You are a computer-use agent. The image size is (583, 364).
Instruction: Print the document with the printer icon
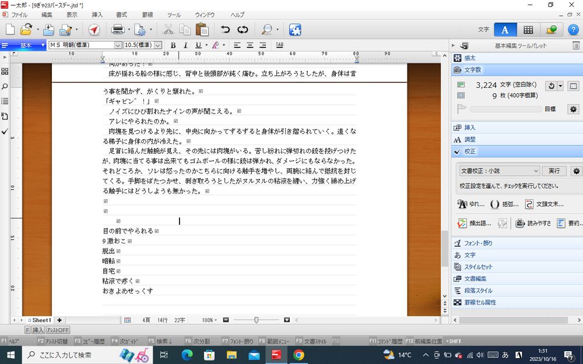(x=118, y=29)
